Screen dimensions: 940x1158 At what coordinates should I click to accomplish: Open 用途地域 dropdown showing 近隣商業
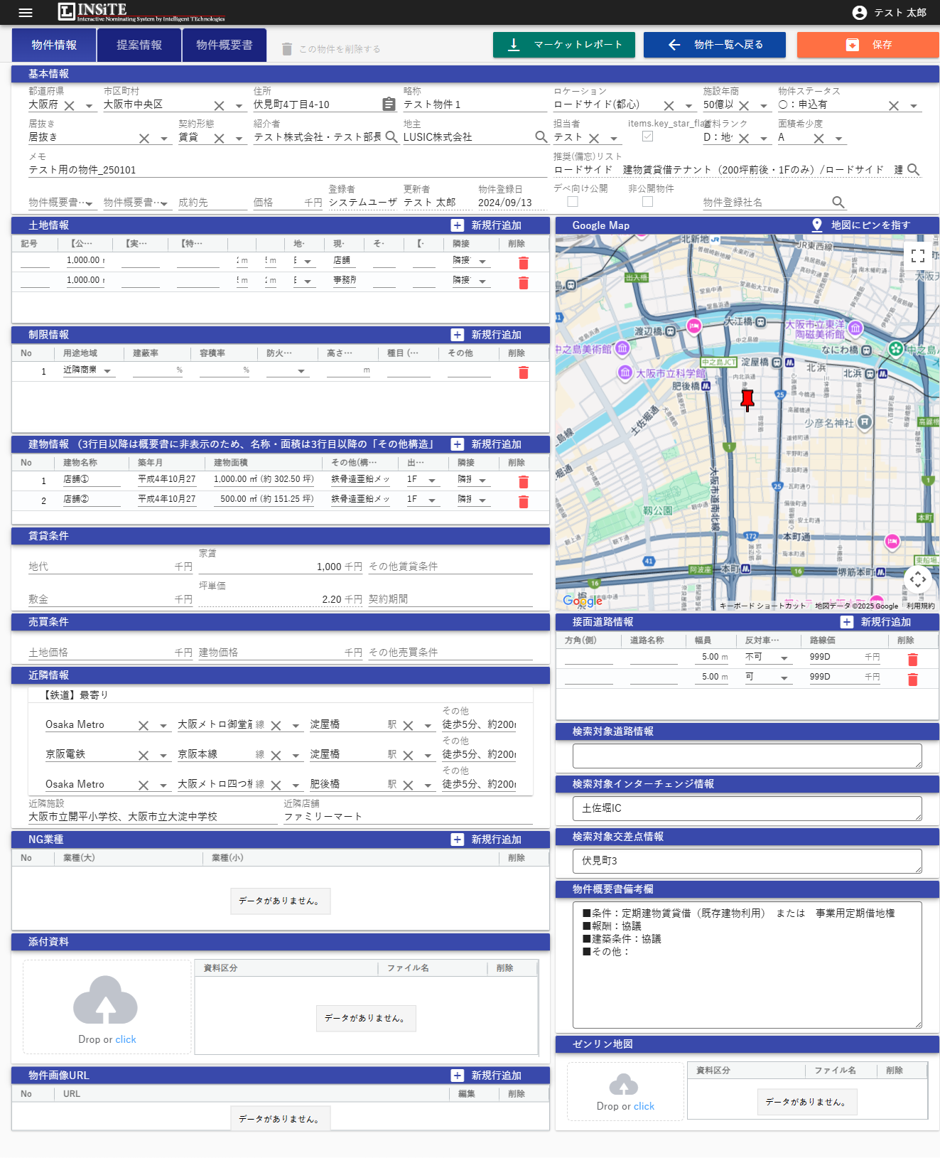point(107,371)
